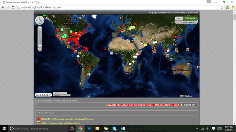Open the red triangle marker near Korea
Viewport: 236px width, 132px height.
(x=179, y=36)
